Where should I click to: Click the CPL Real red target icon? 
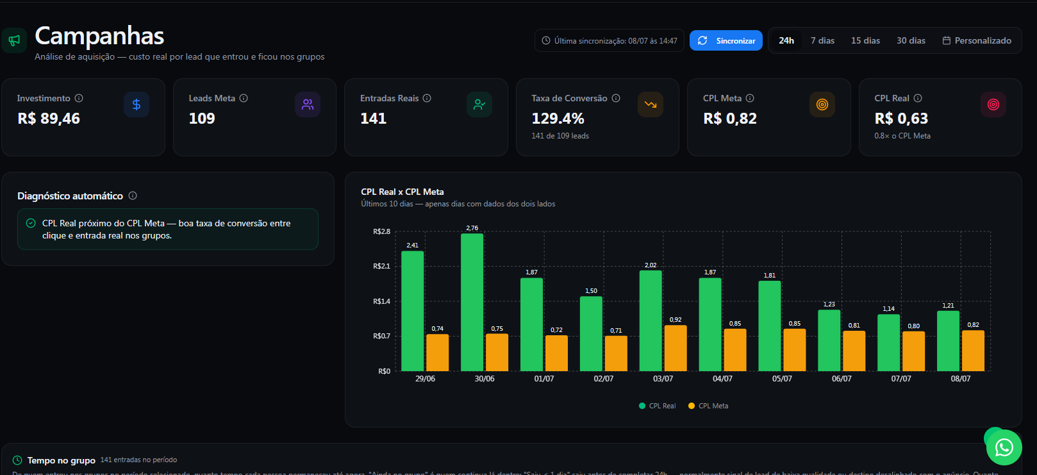[993, 104]
